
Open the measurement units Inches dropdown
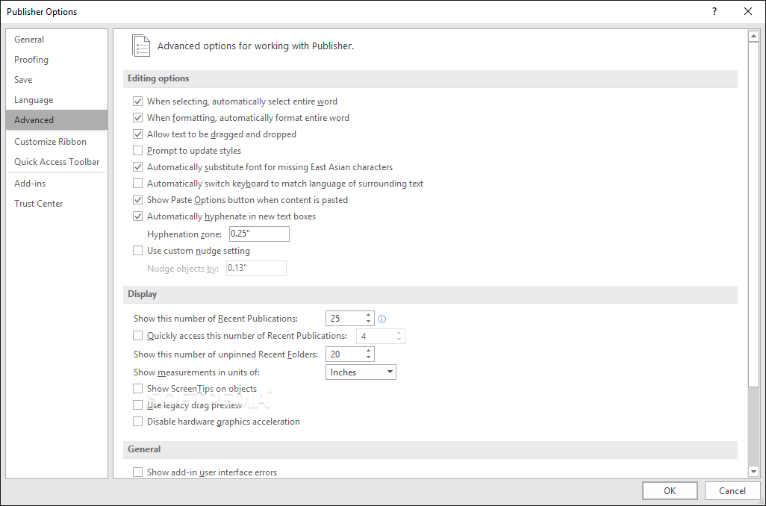(x=361, y=372)
